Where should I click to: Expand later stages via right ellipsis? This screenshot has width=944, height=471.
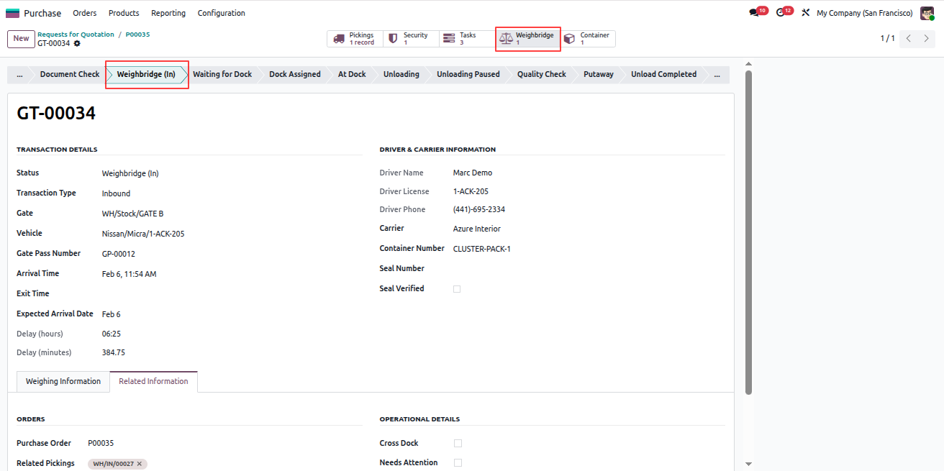pyautogui.click(x=717, y=75)
